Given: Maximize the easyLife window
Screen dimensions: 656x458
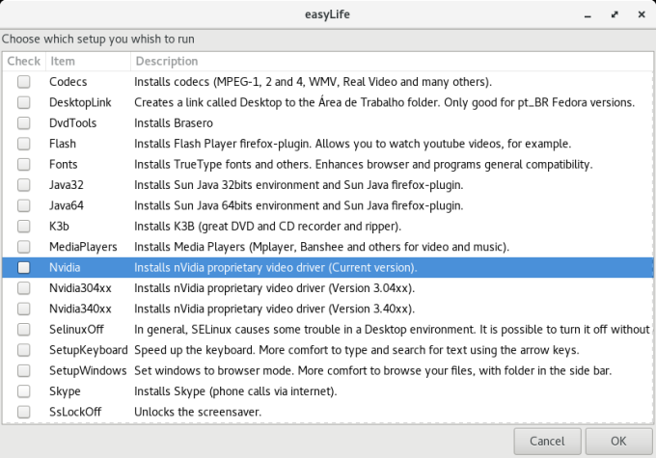Looking at the screenshot, I should point(614,16).
